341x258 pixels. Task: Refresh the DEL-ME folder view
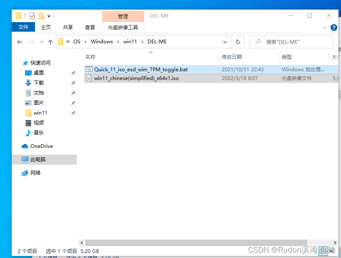[238, 42]
